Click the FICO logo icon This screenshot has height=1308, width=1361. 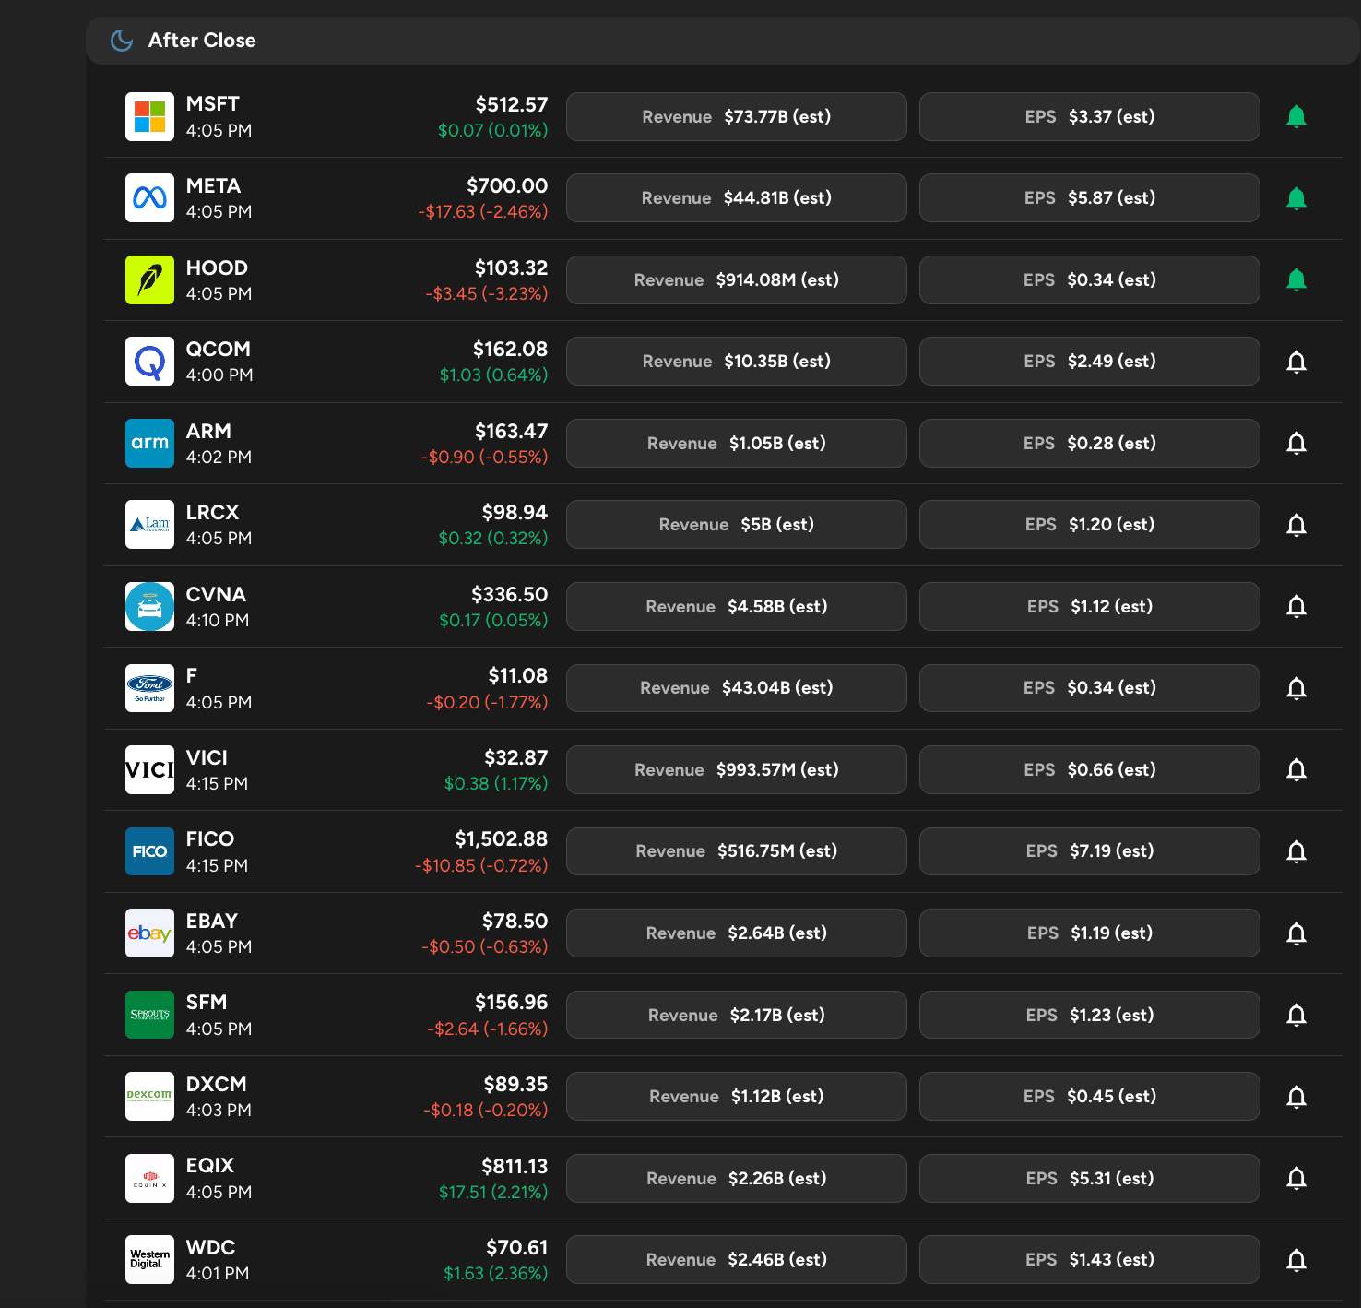tap(149, 851)
